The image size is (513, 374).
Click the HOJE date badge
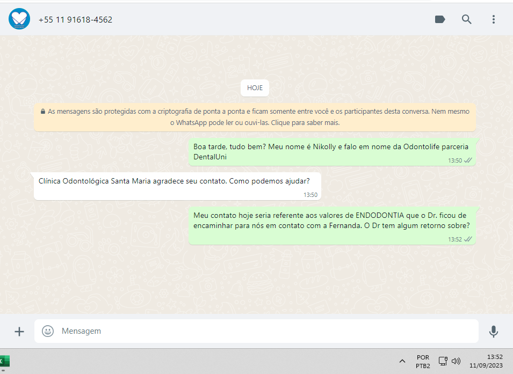pyautogui.click(x=255, y=88)
